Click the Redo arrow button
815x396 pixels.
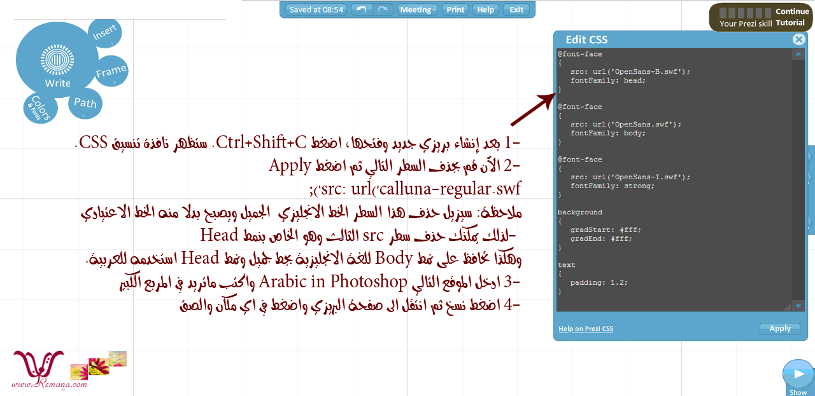383,10
